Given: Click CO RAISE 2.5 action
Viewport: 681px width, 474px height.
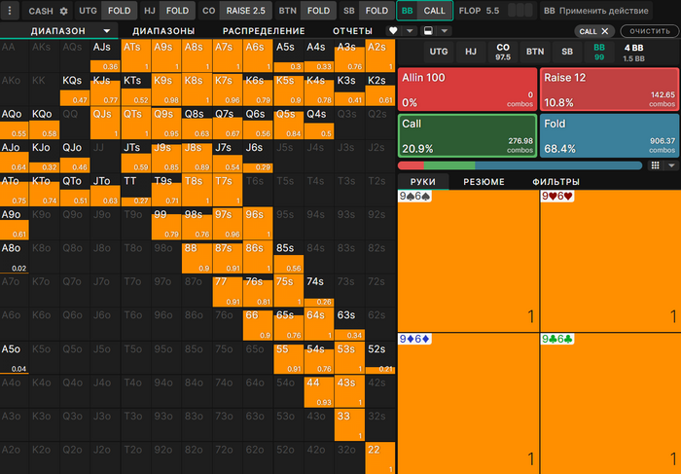Looking at the screenshot, I should click(235, 11).
